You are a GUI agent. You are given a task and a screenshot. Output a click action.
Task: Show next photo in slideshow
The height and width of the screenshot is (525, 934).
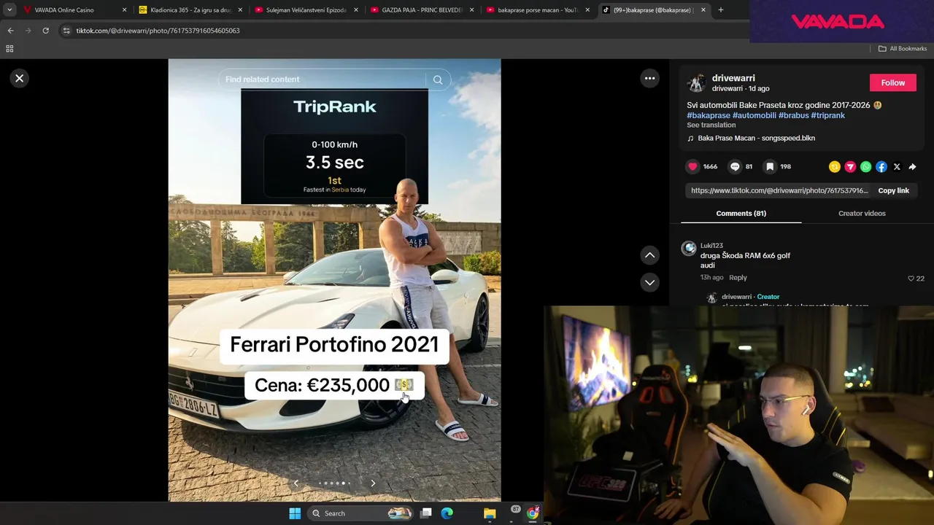(373, 483)
